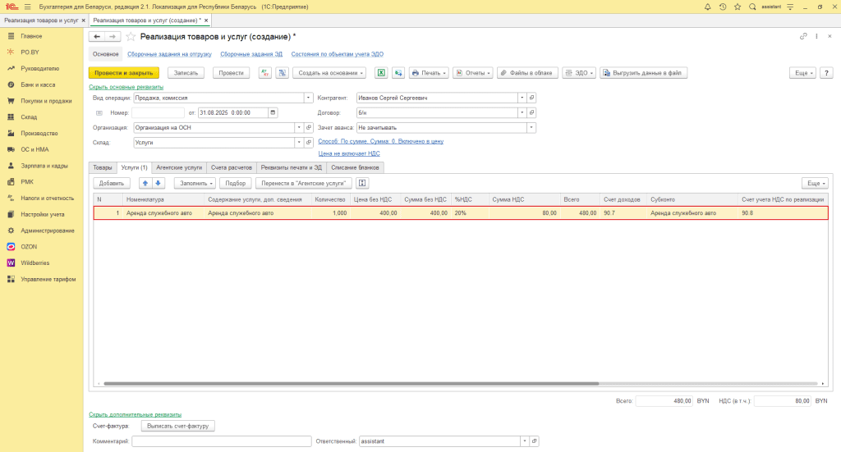Click the document structure icon
Image resolution: width=841 pixels, height=452 pixels.
pos(283,73)
